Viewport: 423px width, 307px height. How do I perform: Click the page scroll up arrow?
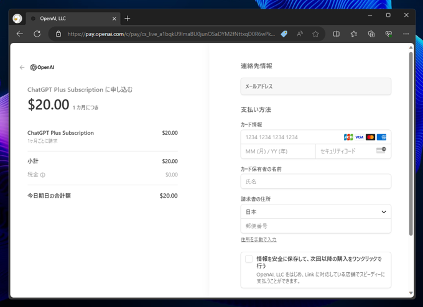(411, 47)
